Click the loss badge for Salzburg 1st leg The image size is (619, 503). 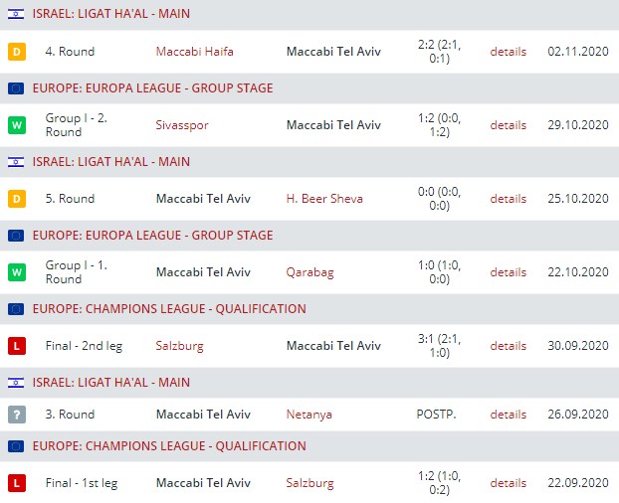click(16, 483)
